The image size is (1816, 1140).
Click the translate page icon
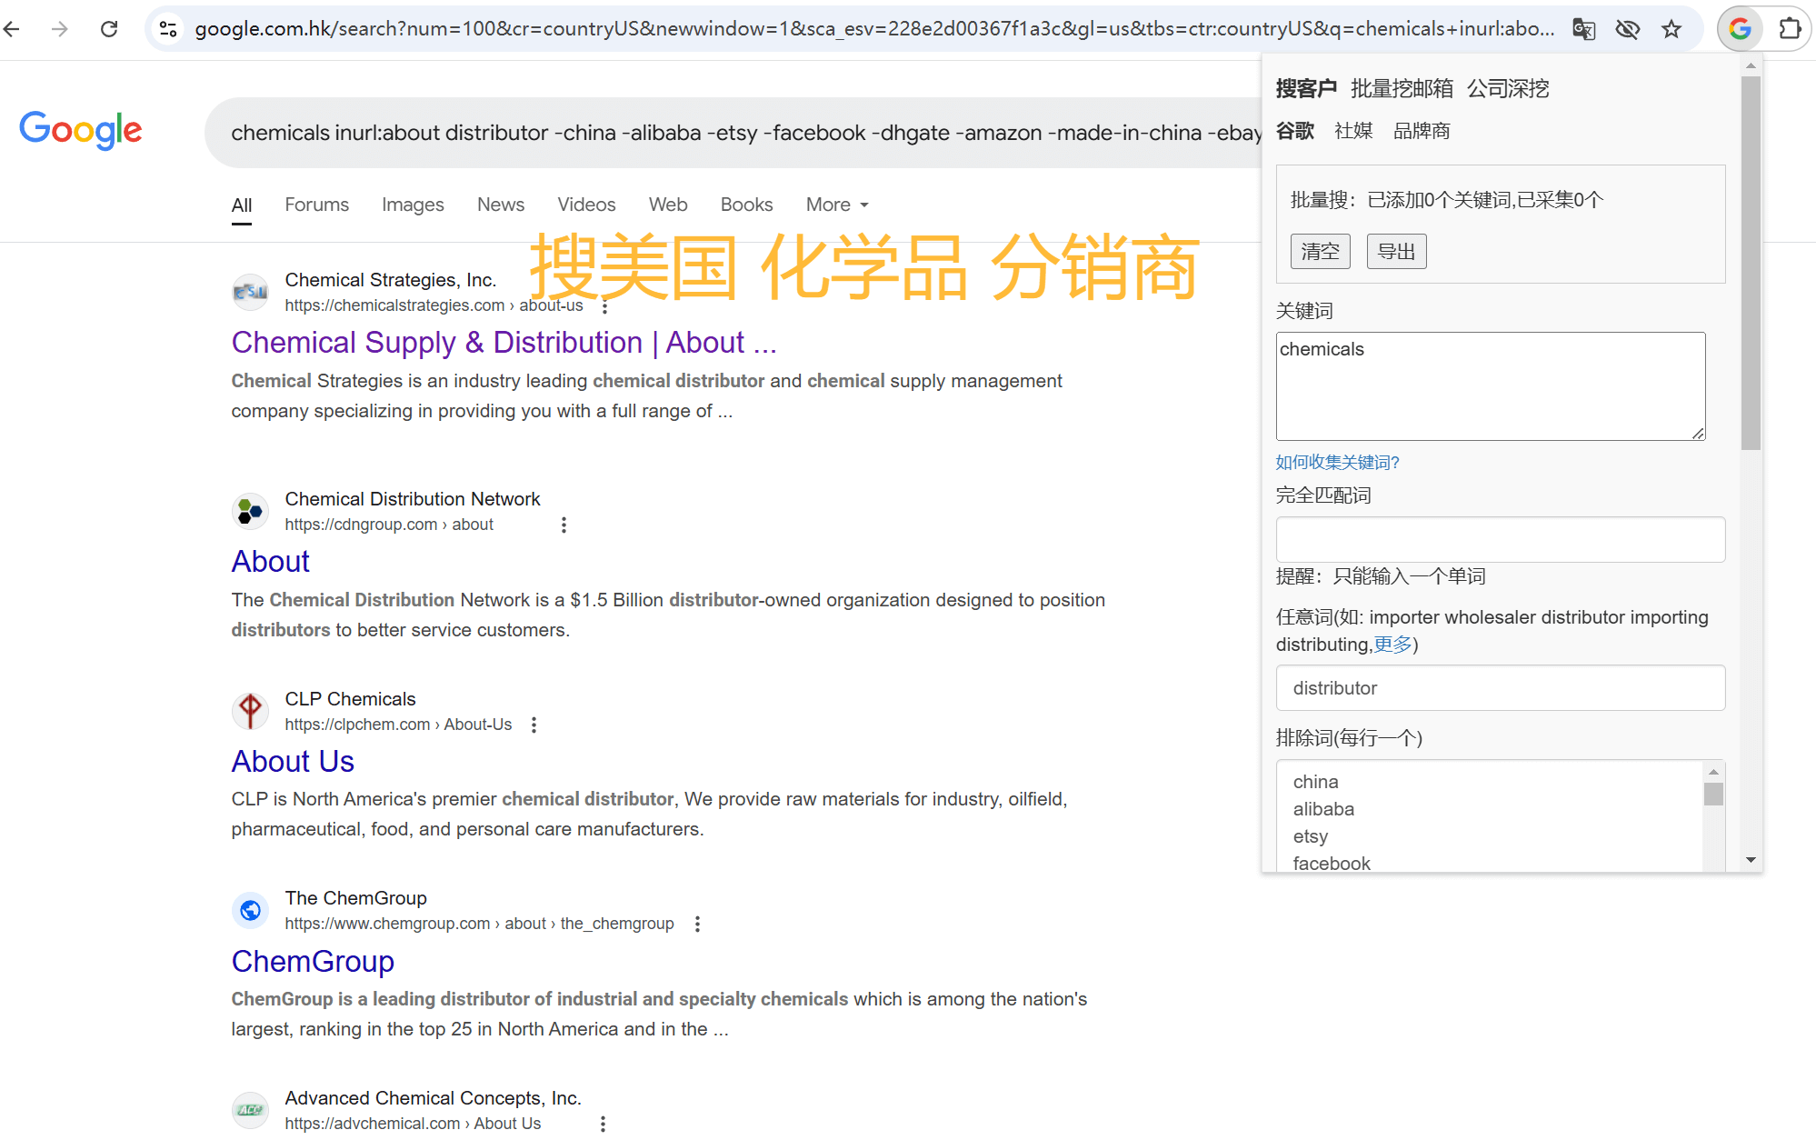point(1583,29)
